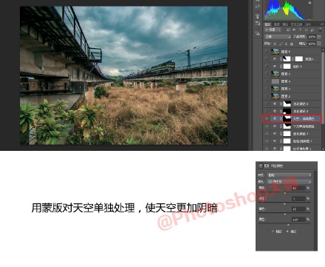This screenshot has height=267, width=325.
Task: Open the fill slider arrow
Action: point(319,44)
